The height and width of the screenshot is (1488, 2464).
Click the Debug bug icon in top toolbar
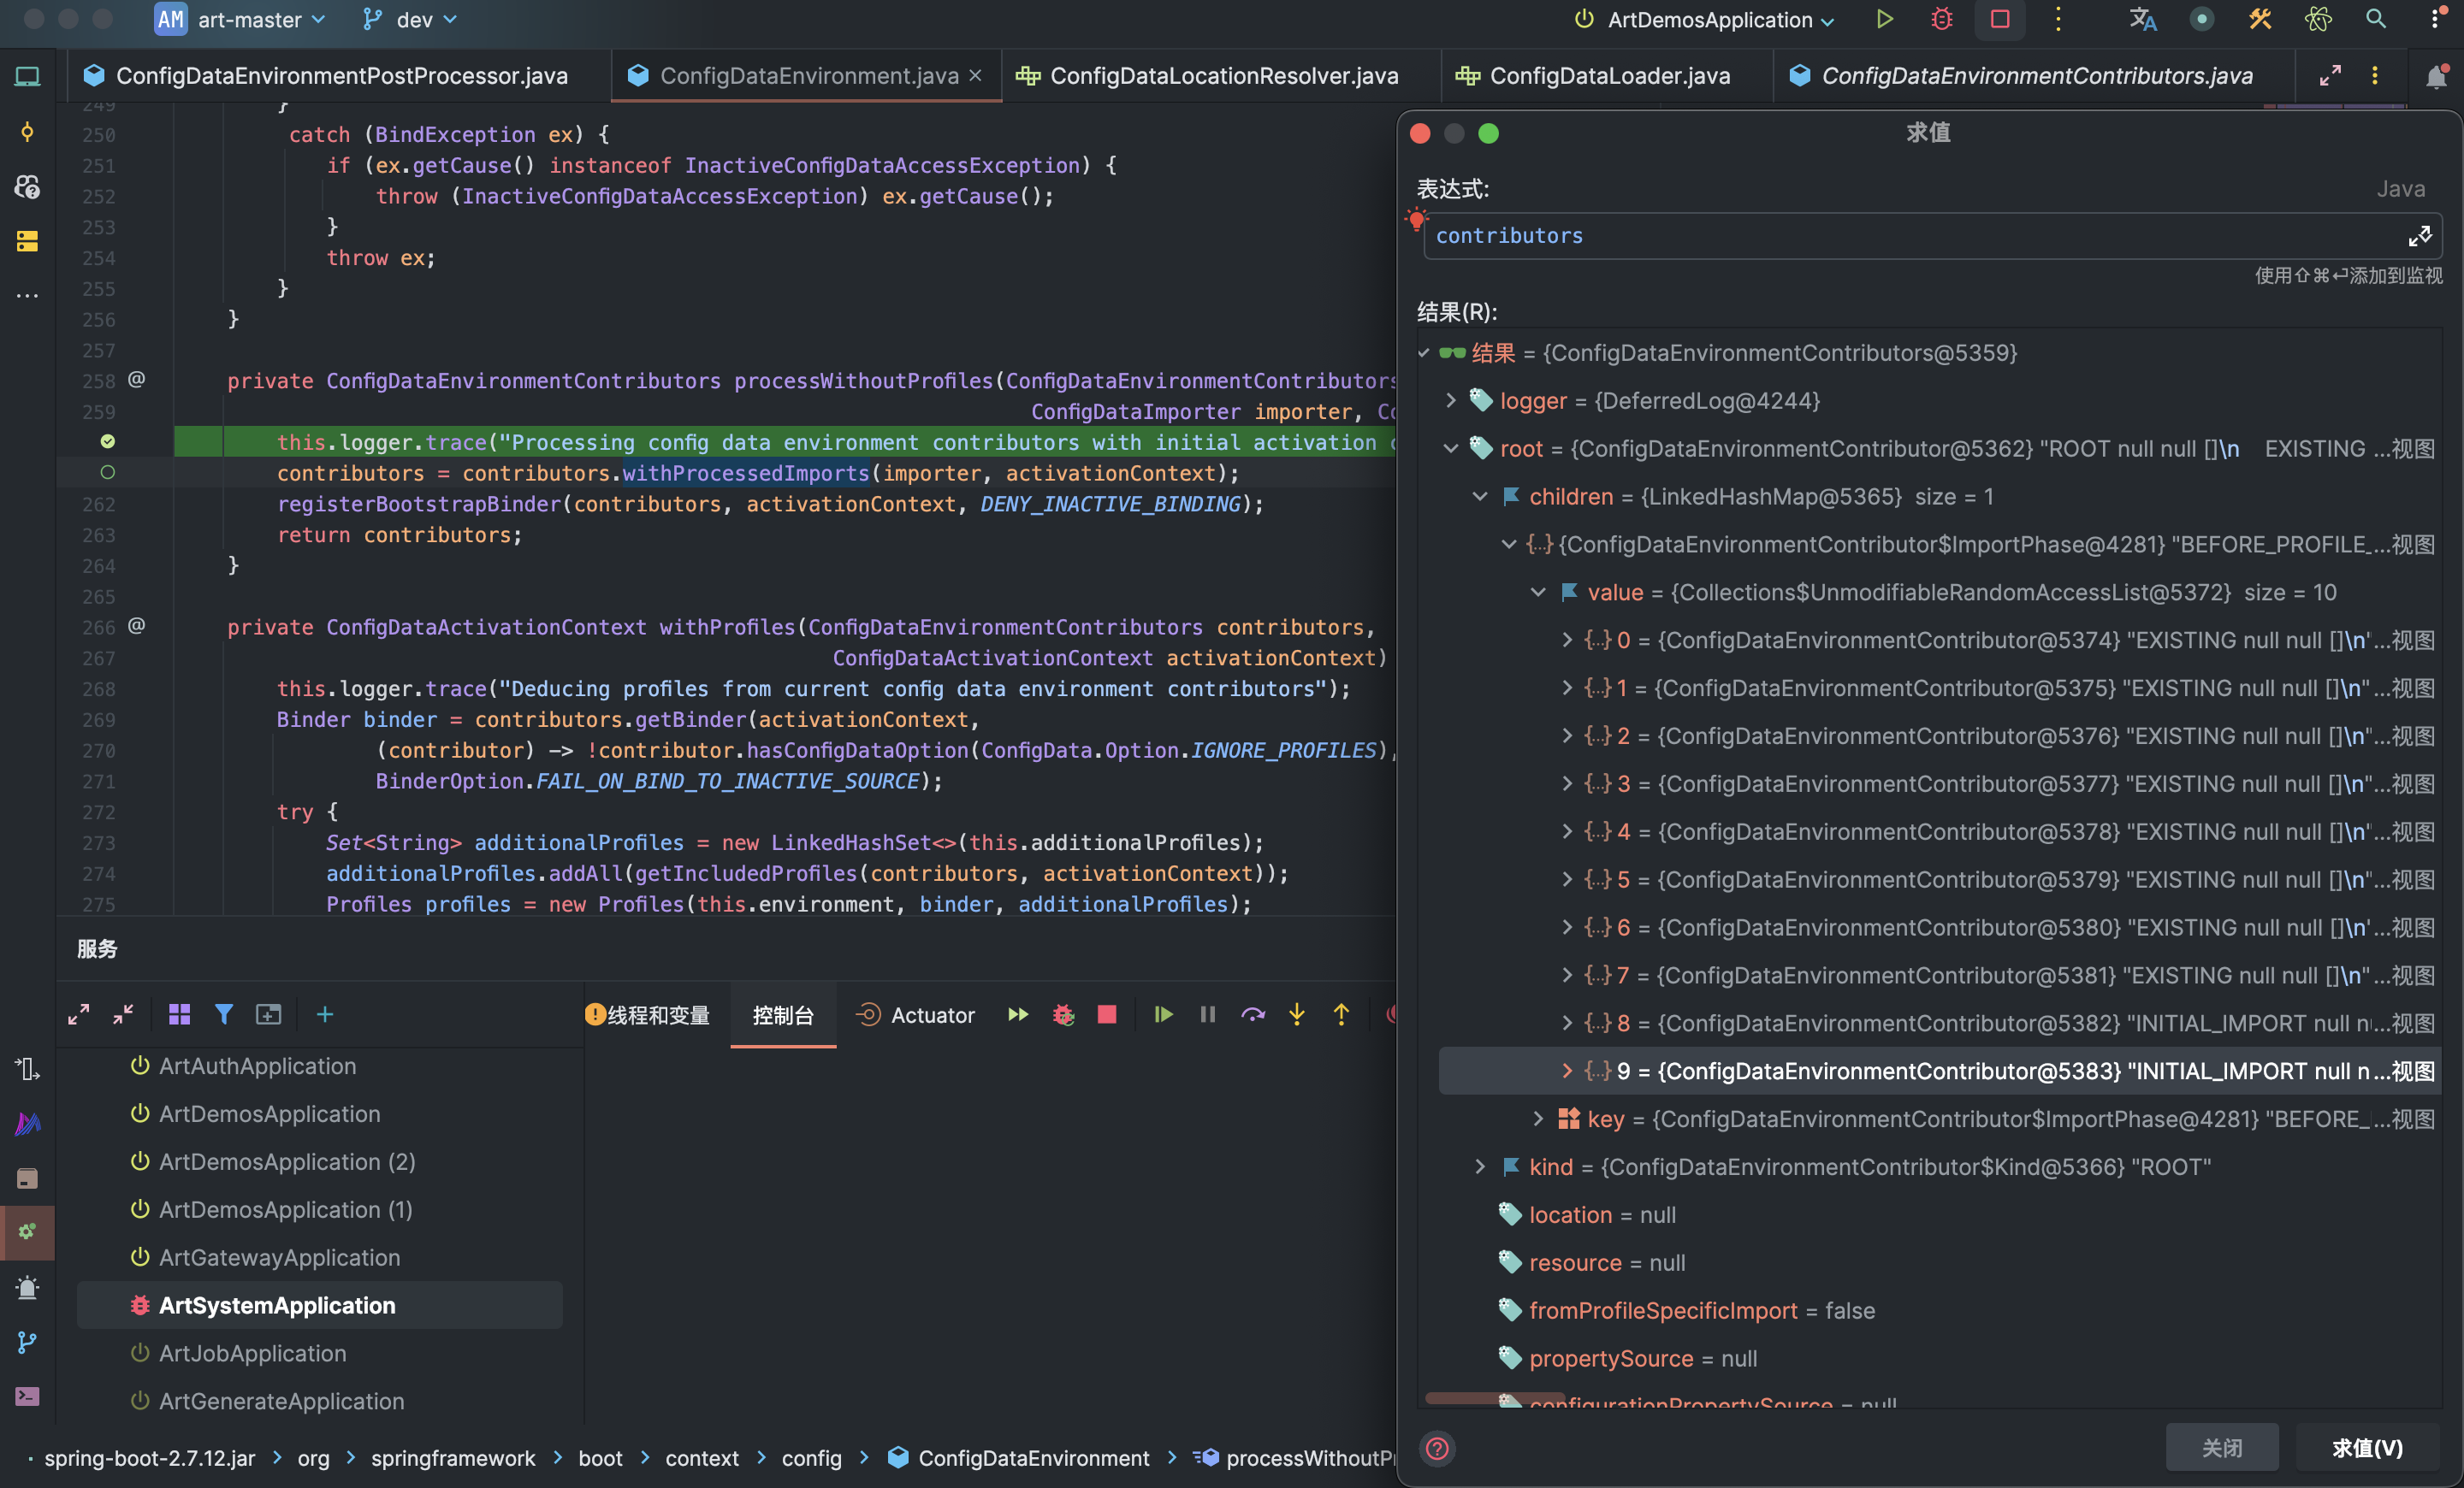[1941, 19]
